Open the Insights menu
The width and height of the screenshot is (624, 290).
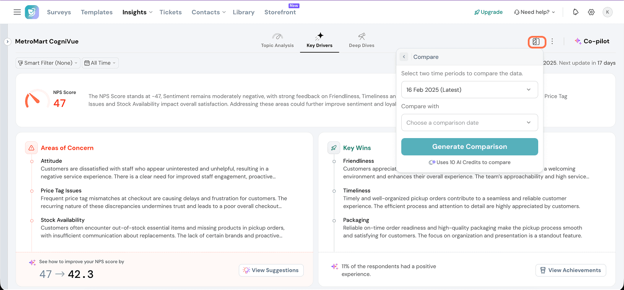point(137,12)
